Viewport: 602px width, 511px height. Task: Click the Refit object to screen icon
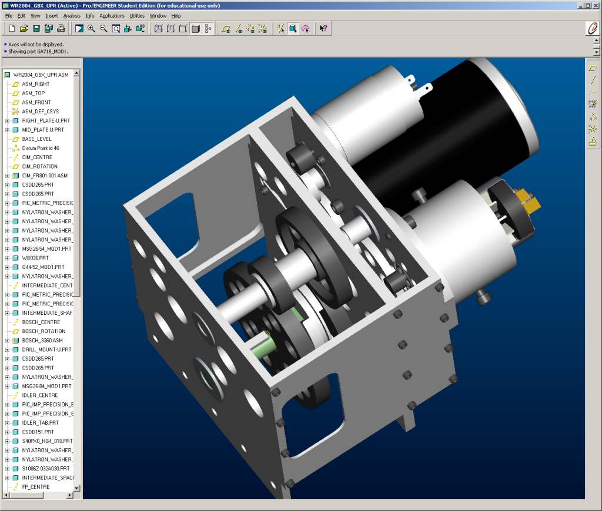click(116, 28)
